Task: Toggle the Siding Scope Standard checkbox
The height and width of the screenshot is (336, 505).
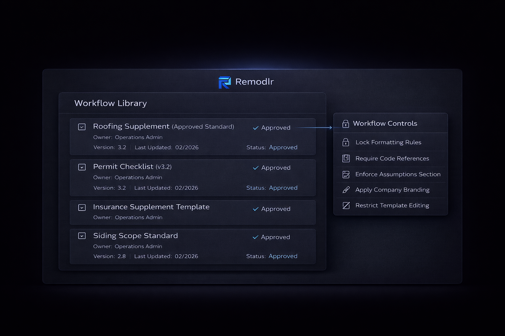Action: (82, 236)
